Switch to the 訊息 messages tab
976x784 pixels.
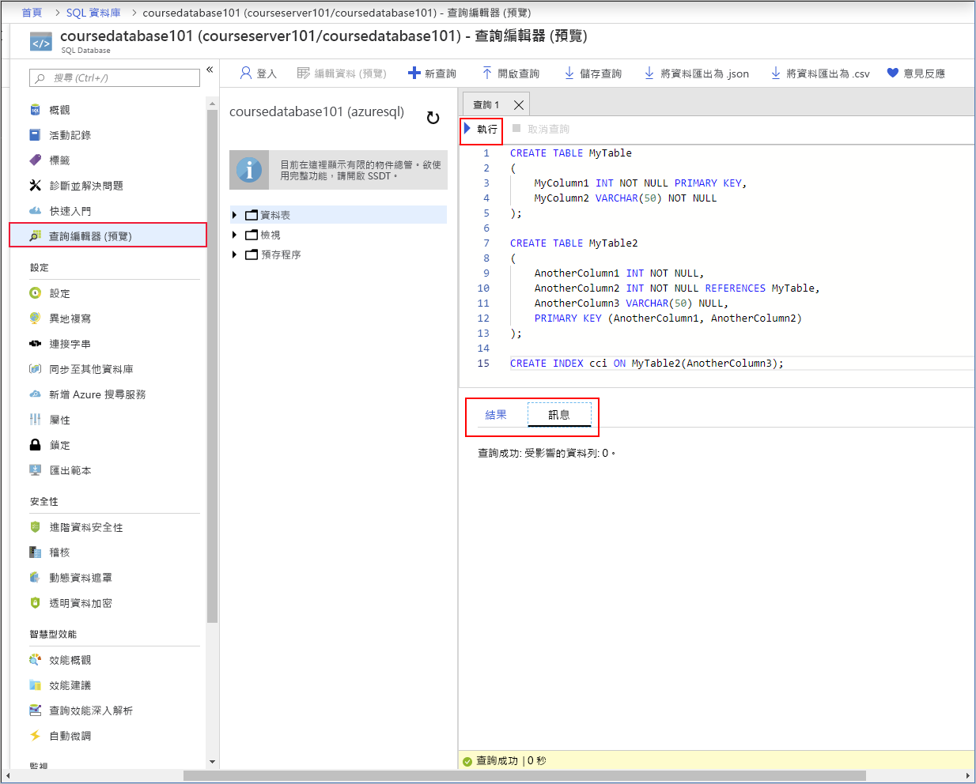[558, 413]
